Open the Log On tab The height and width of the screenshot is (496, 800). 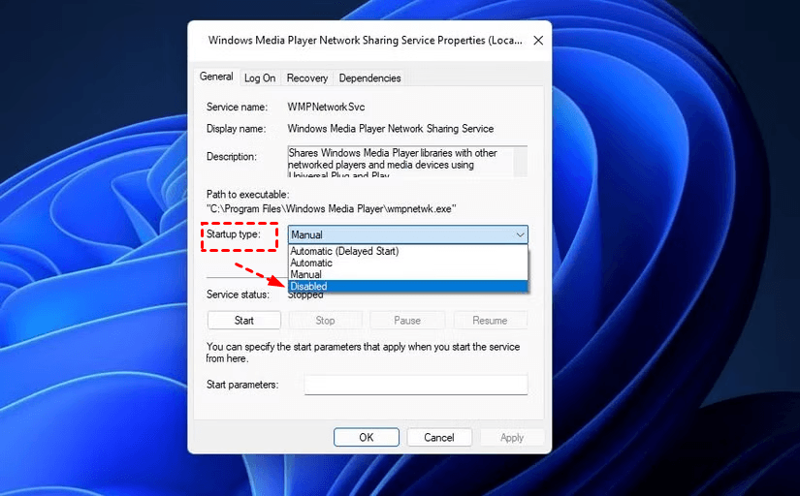260,78
